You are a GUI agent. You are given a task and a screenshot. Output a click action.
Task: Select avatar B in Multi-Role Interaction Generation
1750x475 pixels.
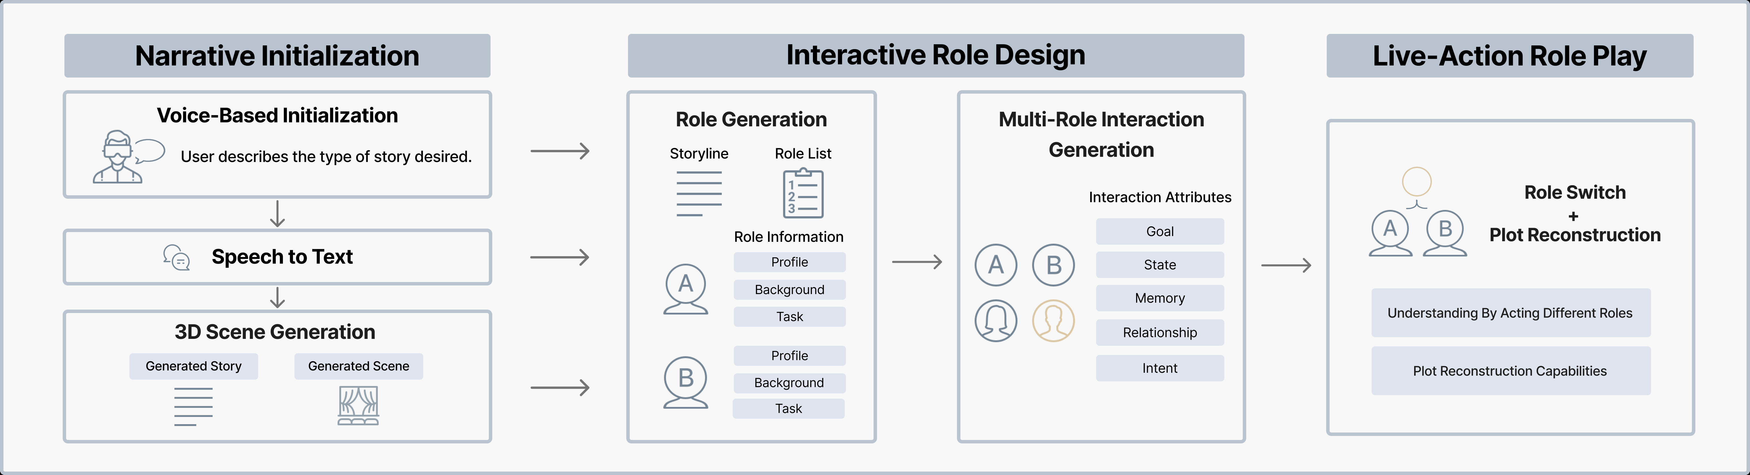[x=1053, y=265]
